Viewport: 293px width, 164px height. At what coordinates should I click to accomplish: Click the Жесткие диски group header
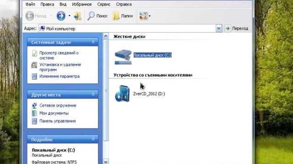pos(129,36)
